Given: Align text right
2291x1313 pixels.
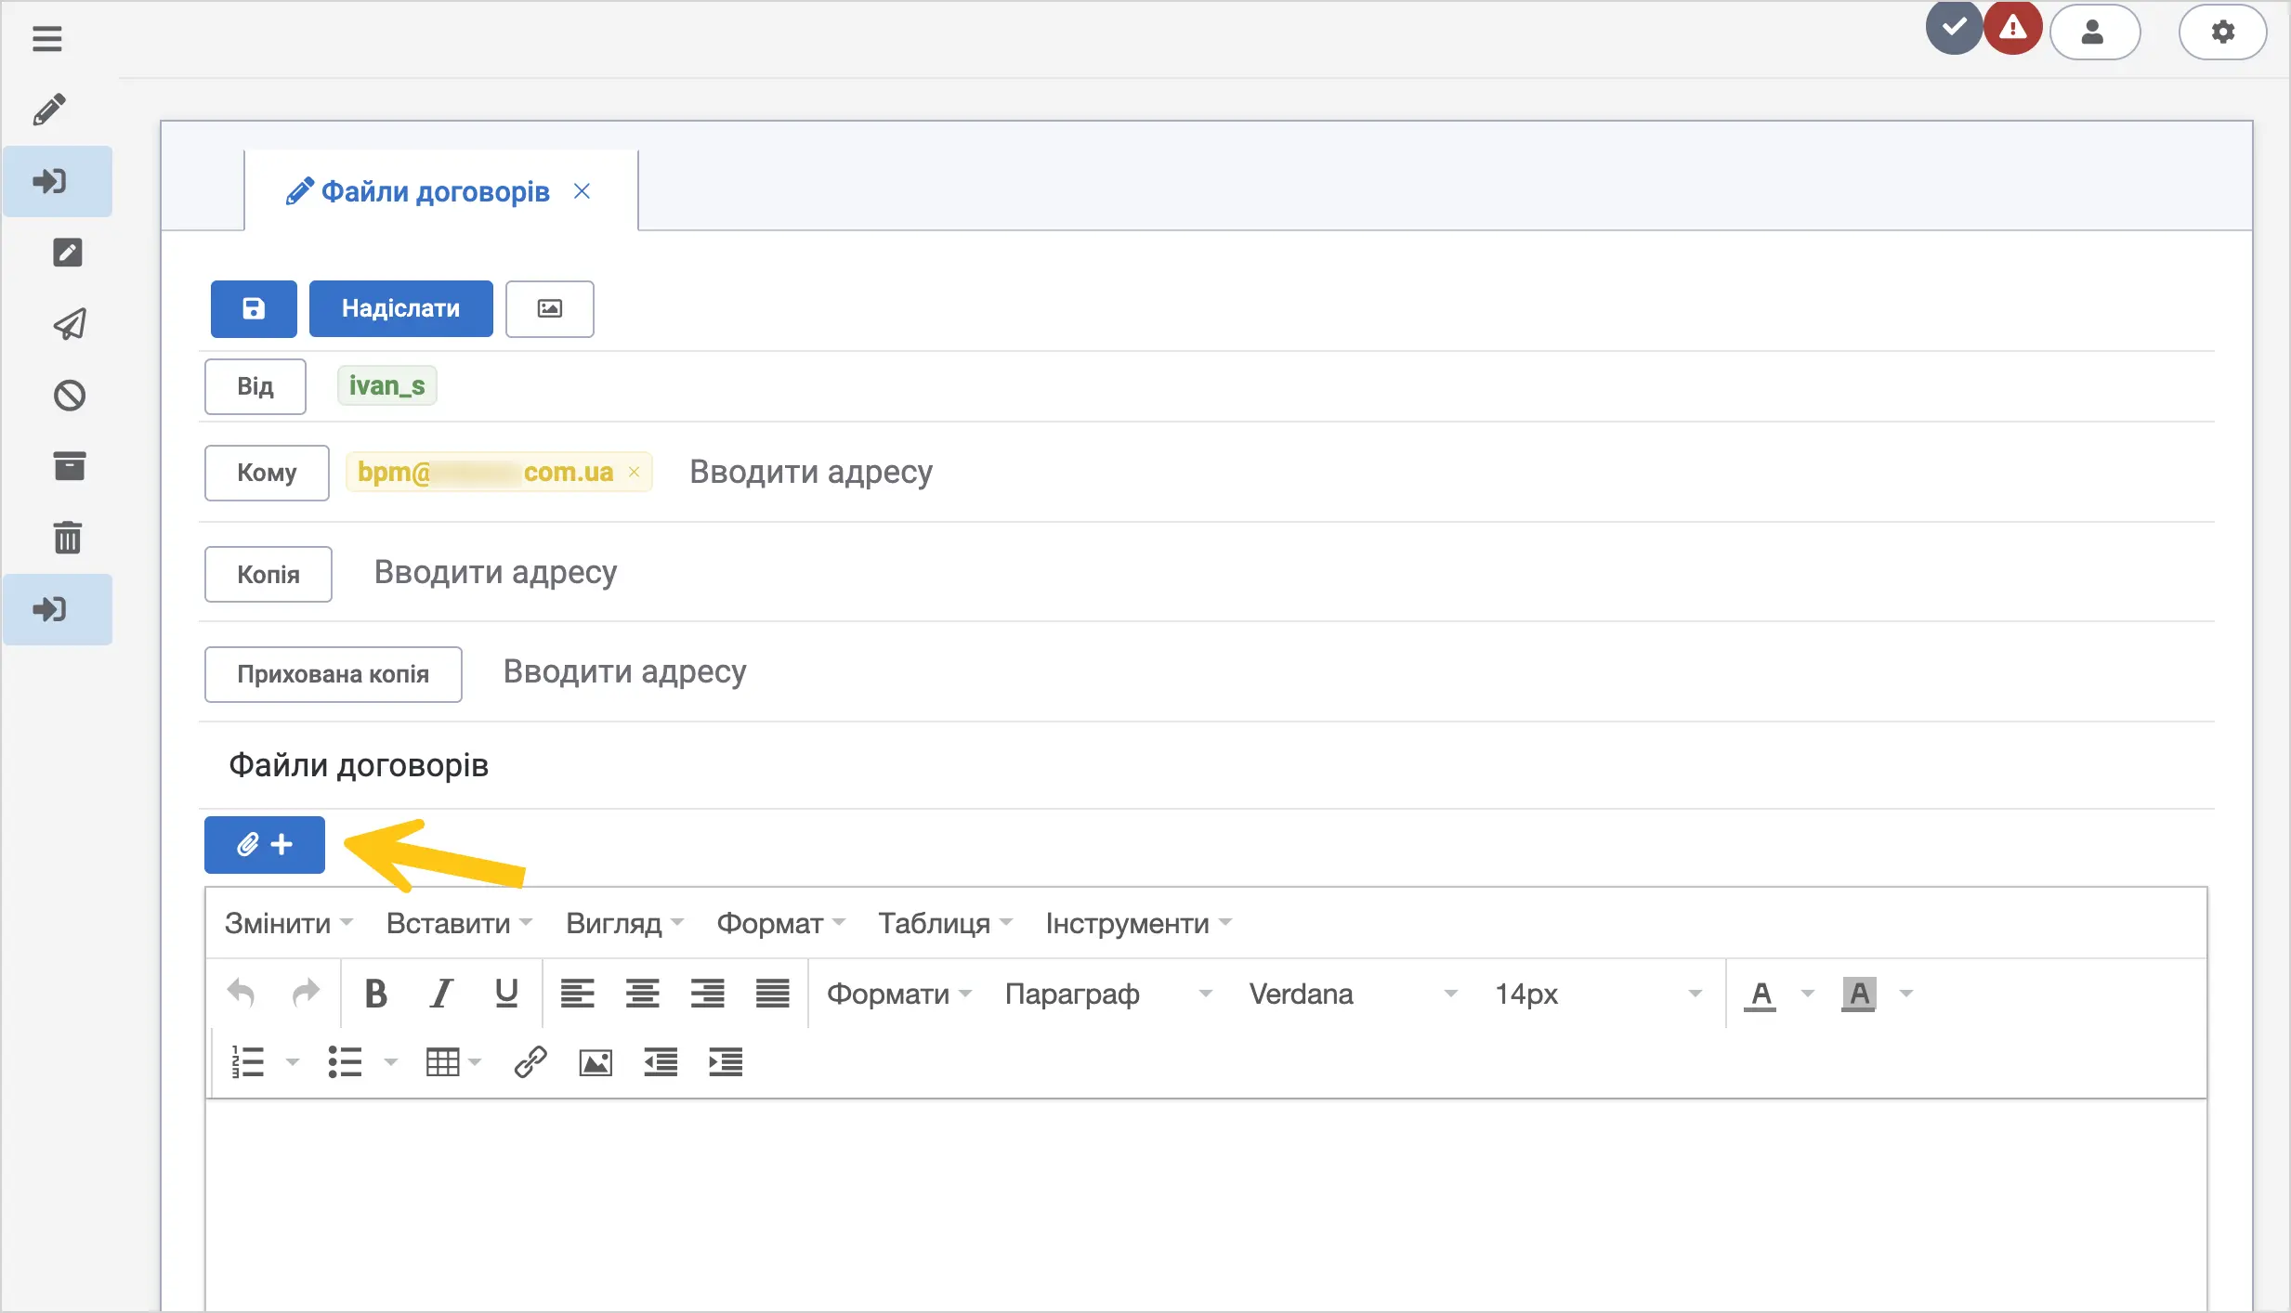Looking at the screenshot, I should tap(707, 994).
